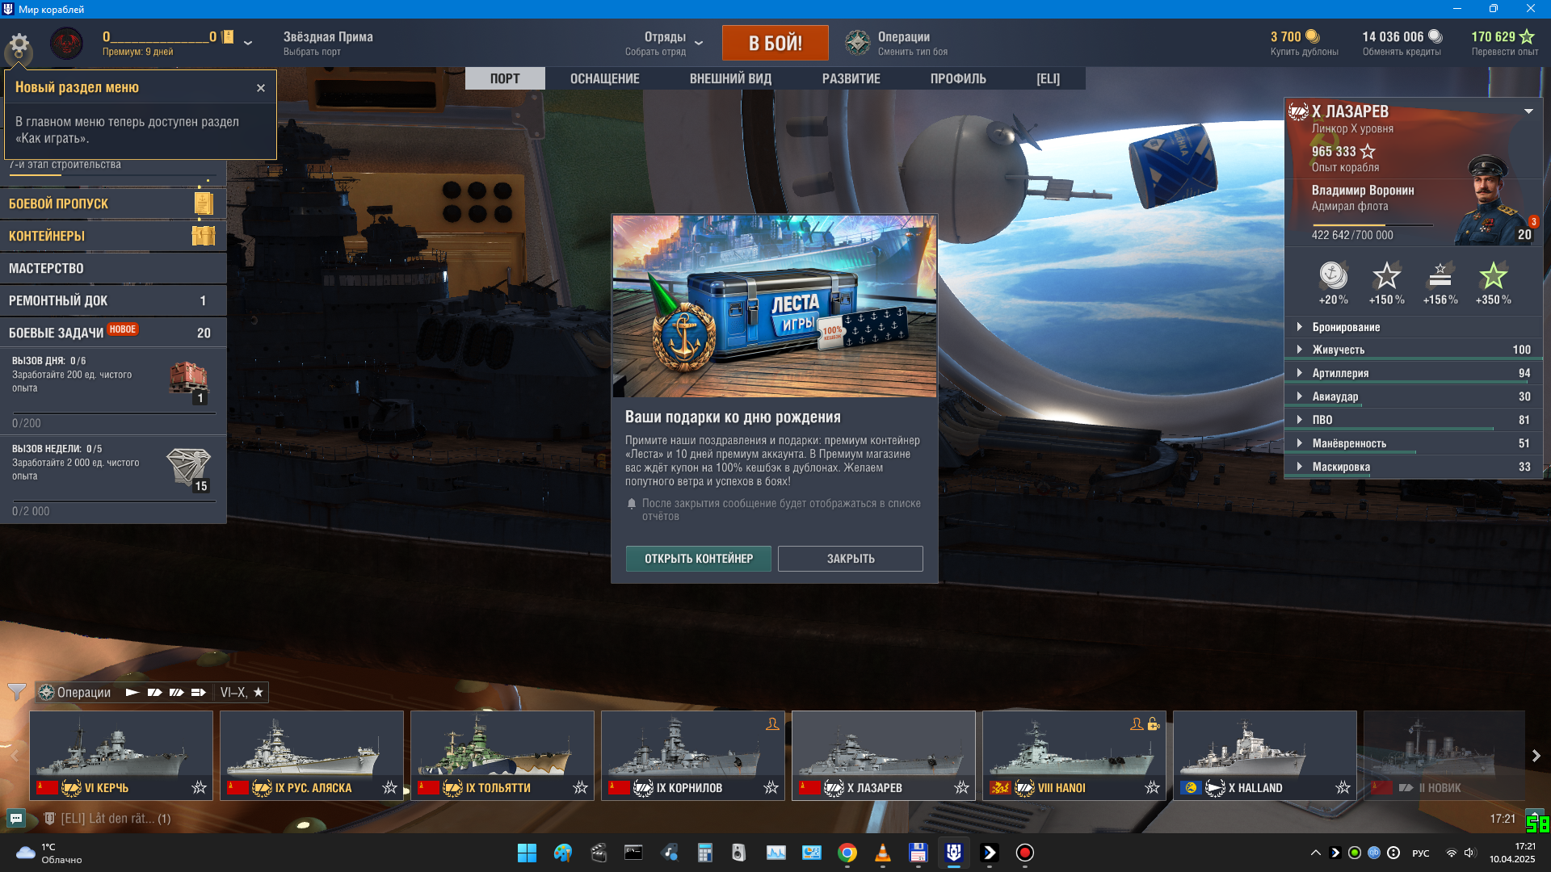Buy doubloons via the 3 700 counter
The height and width of the screenshot is (872, 1551).
point(1303,44)
